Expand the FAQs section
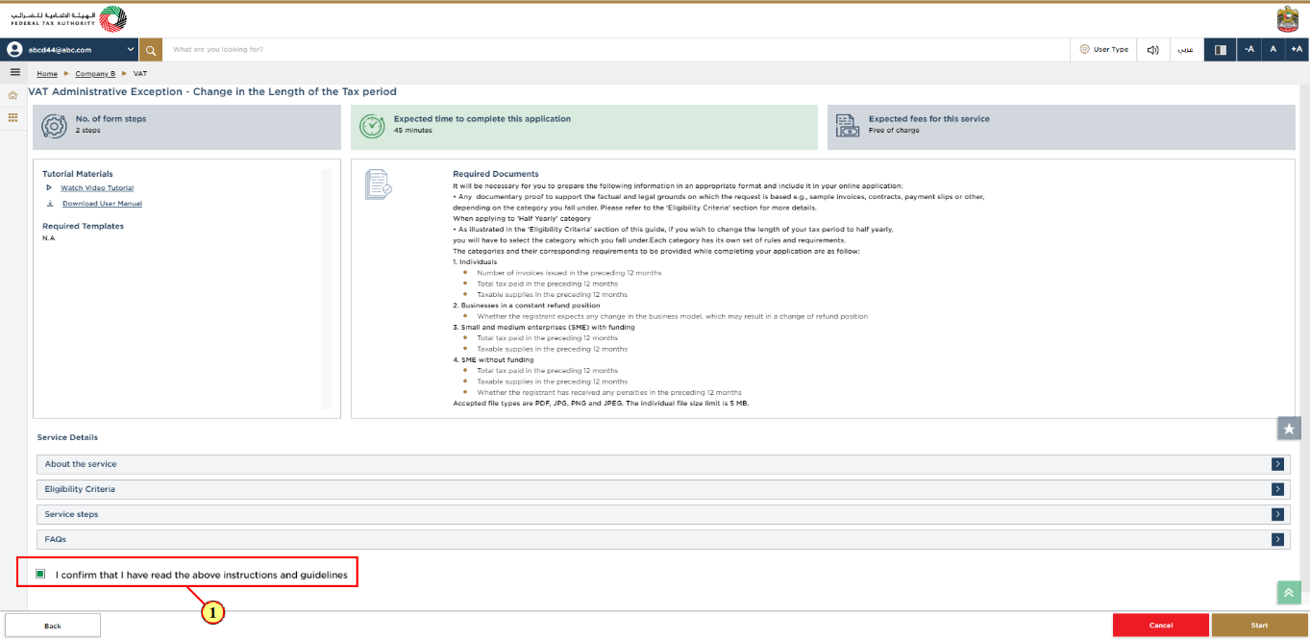 pyautogui.click(x=662, y=539)
